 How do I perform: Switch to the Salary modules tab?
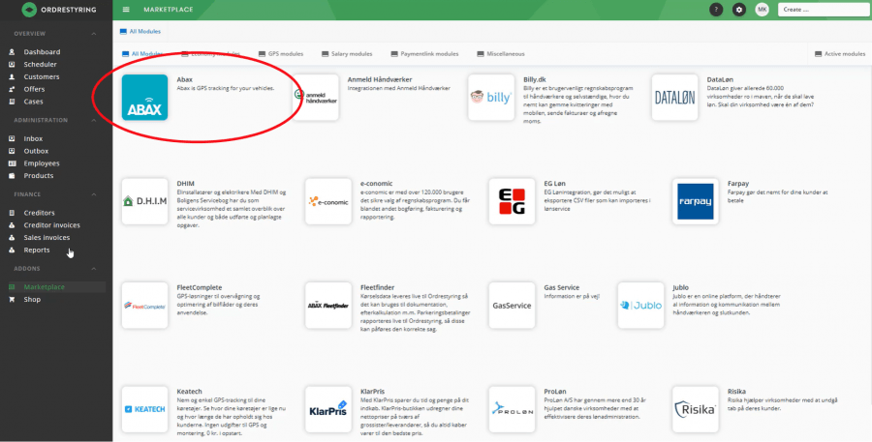tap(347, 54)
